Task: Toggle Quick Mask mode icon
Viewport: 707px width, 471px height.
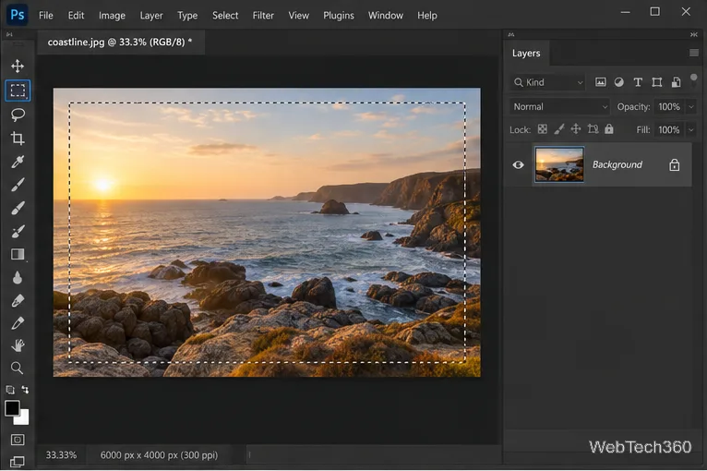Action: point(18,440)
